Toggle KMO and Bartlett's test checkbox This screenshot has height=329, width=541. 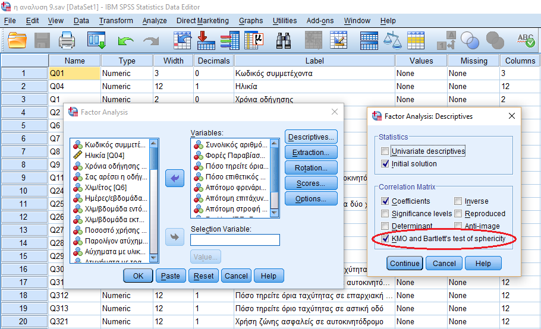(385, 238)
